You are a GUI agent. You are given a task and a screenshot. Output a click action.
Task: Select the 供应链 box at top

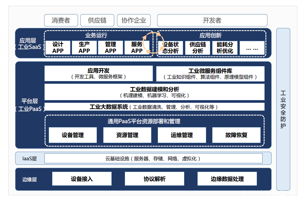click(x=97, y=20)
